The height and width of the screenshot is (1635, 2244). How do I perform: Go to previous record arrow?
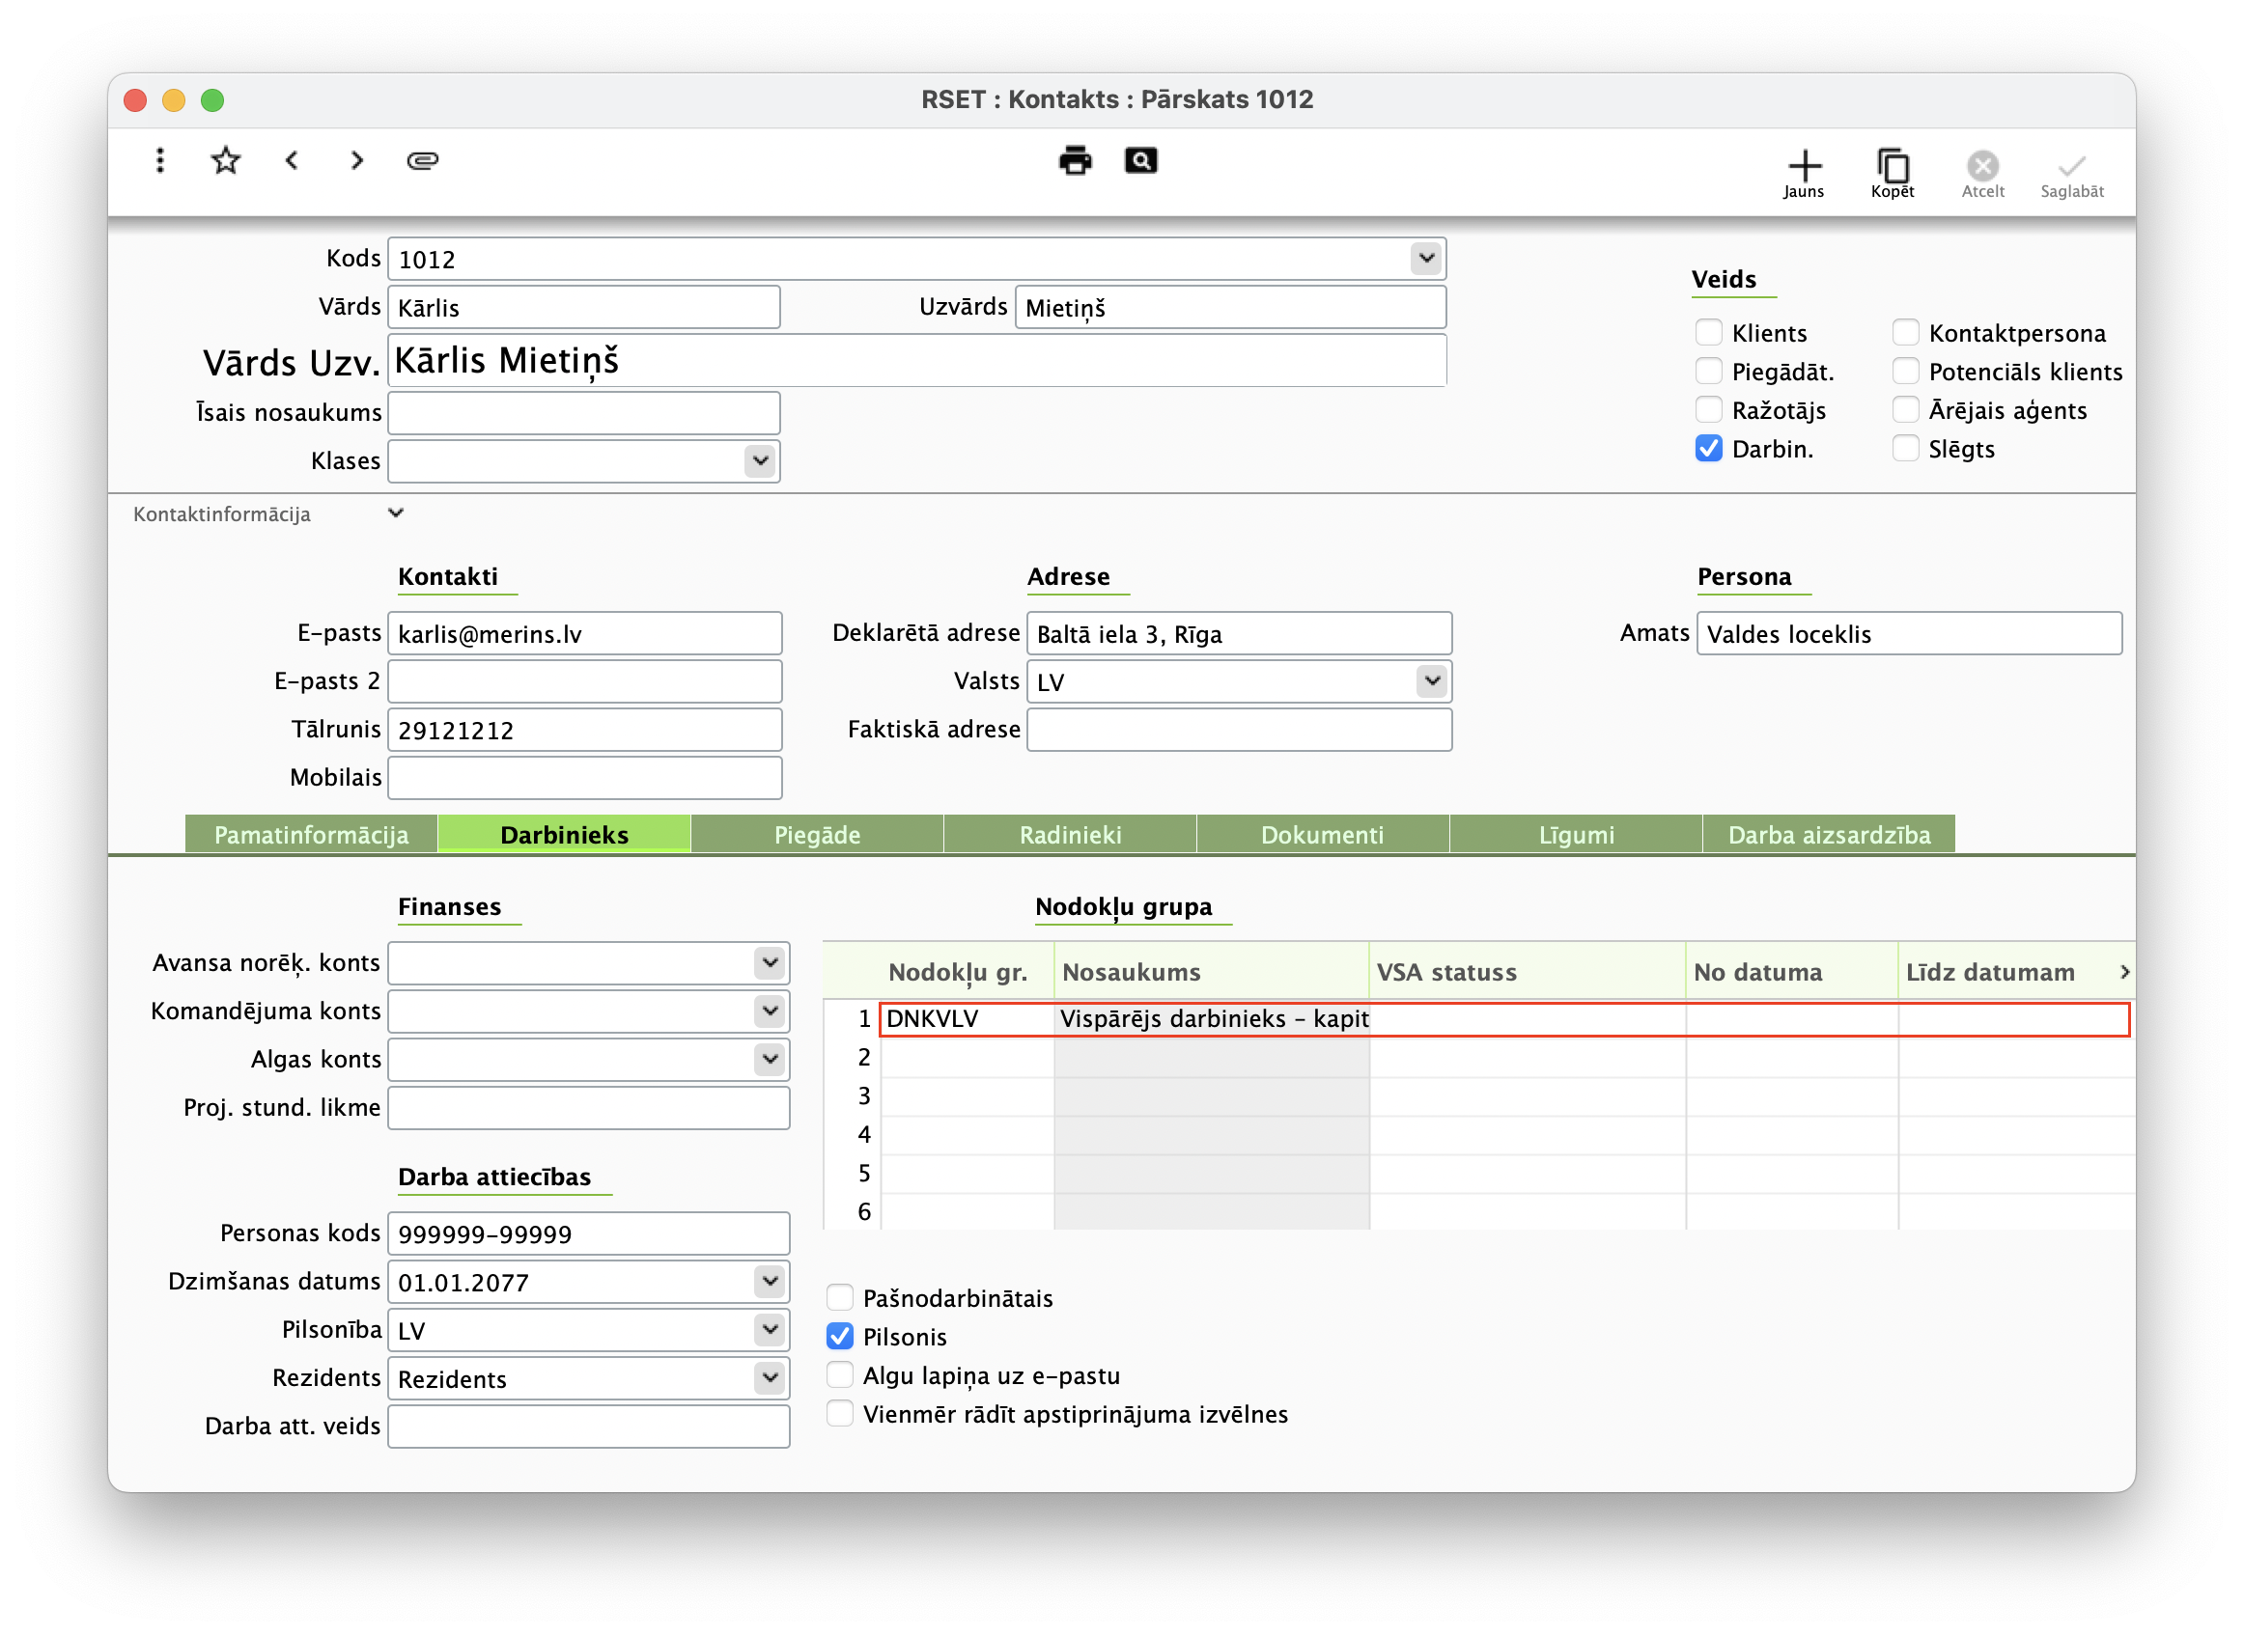coord(292,160)
